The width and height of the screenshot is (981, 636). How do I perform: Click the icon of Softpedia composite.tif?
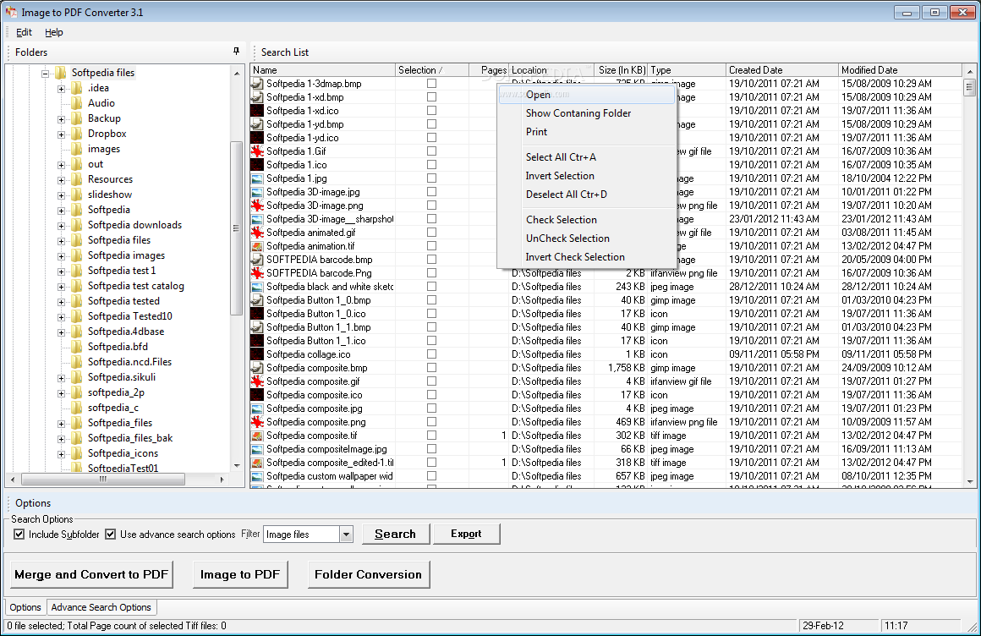coord(256,436)
